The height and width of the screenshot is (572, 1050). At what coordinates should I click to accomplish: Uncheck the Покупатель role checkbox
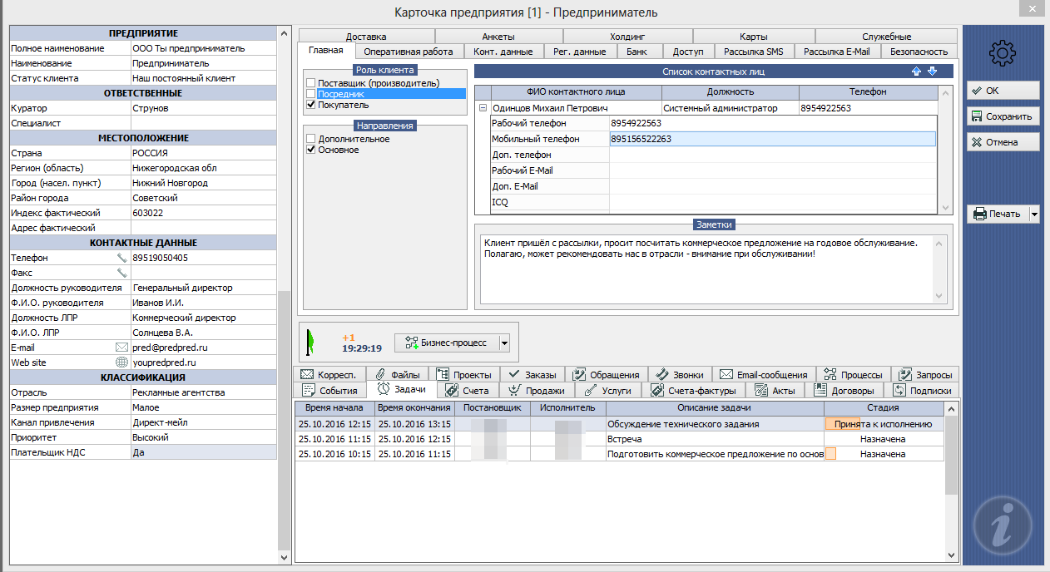[310, 105]
